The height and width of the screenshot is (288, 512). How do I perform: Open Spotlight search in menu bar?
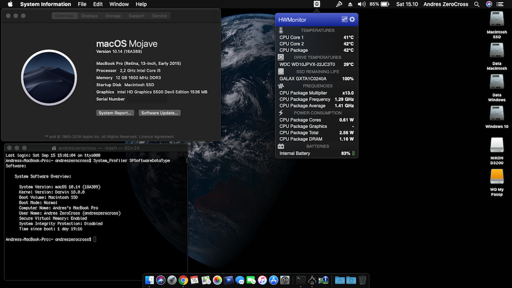477,4
